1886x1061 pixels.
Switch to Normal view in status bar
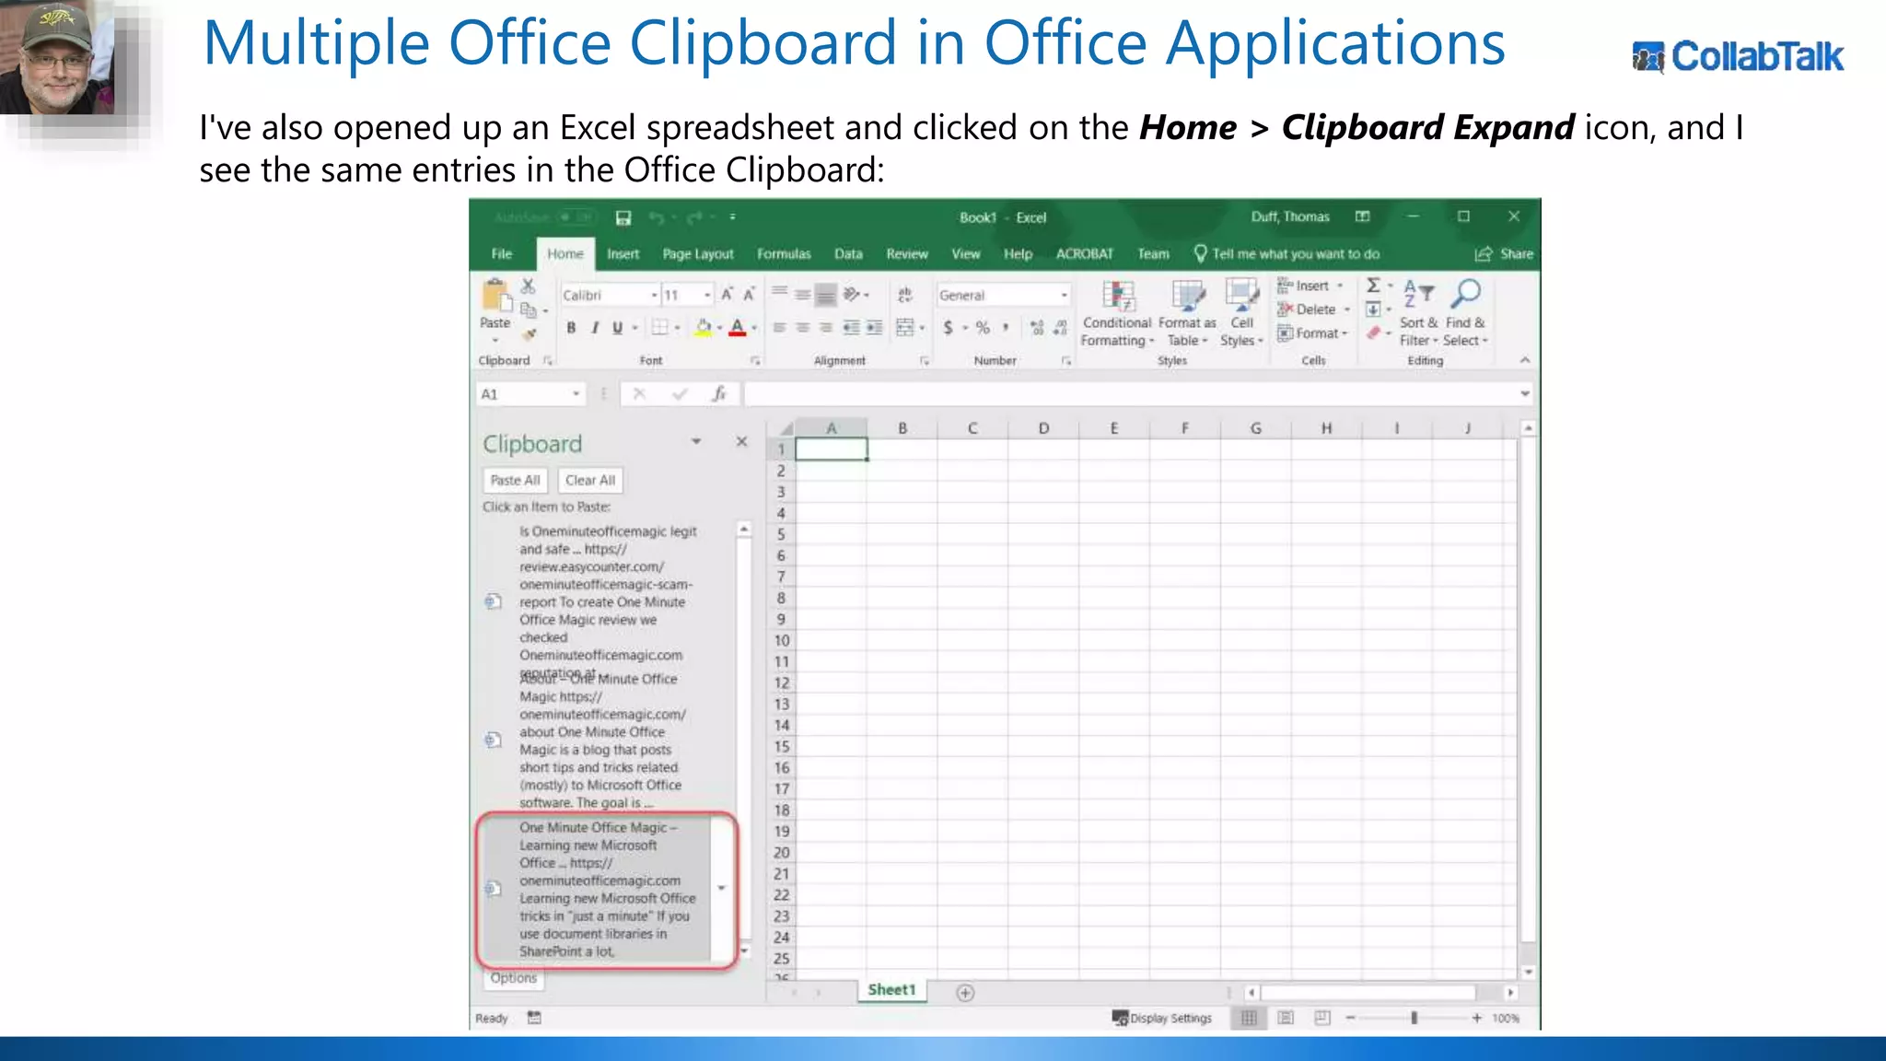coord(1249,1018)
